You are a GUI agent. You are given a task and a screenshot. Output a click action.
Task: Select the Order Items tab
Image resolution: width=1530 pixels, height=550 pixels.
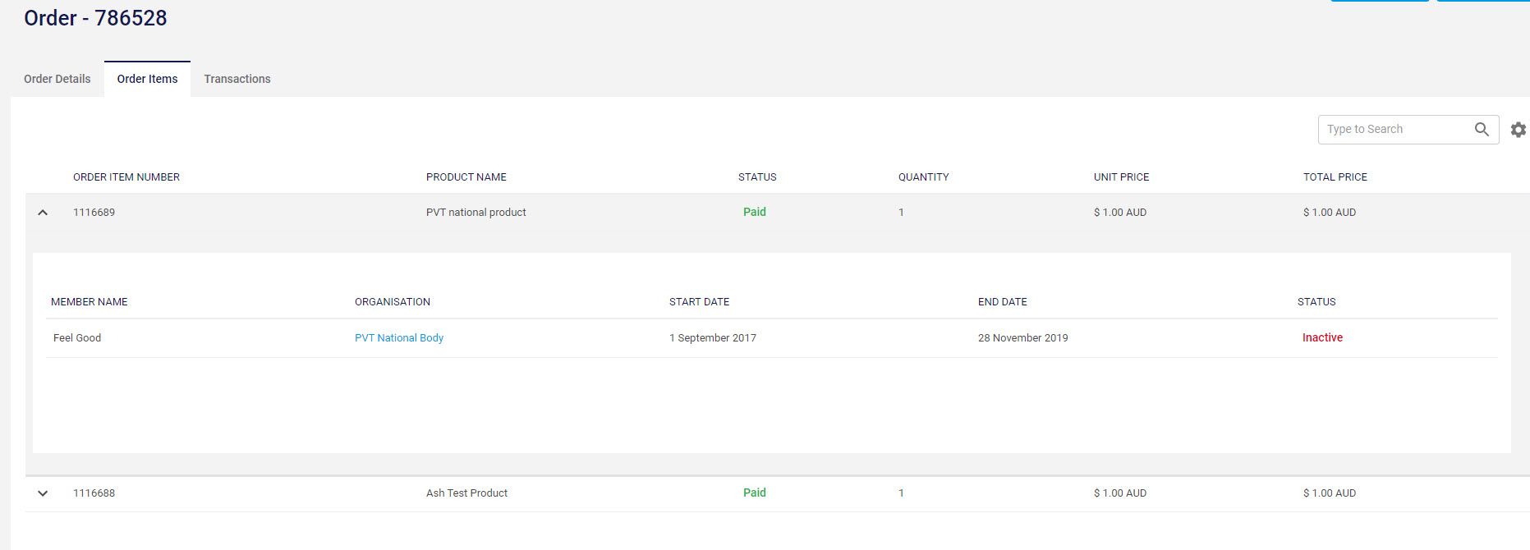[147, 79]
